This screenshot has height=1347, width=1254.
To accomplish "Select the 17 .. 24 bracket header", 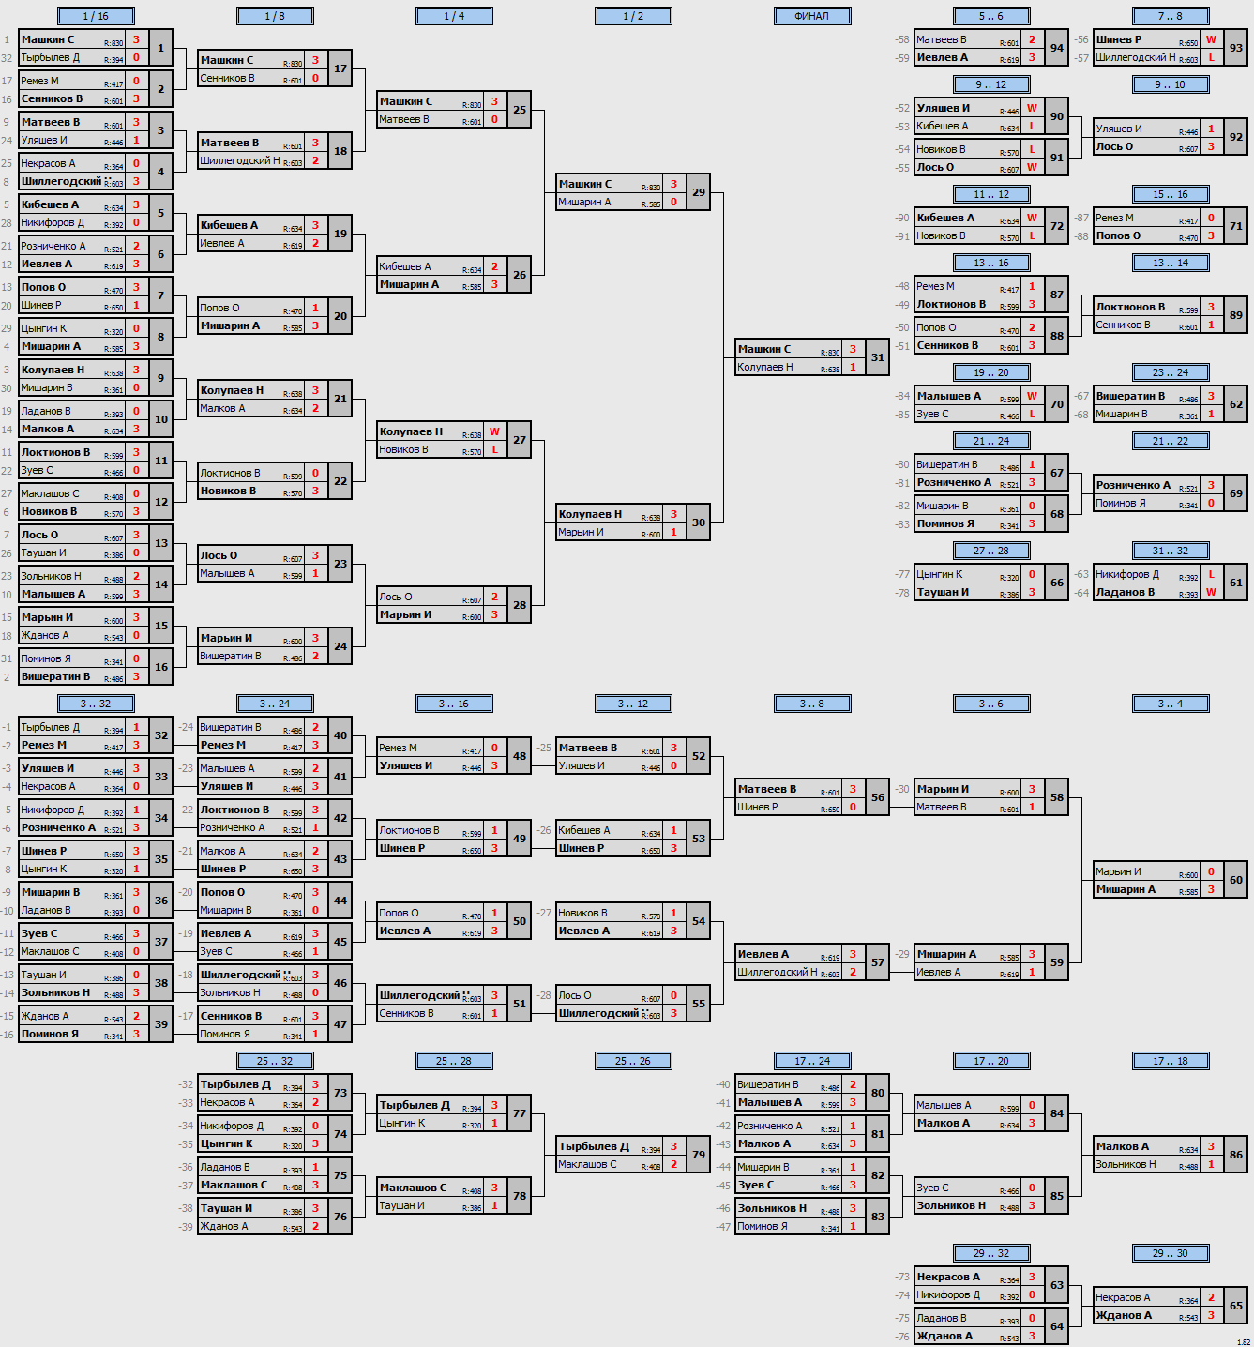I will [812, 1061].
